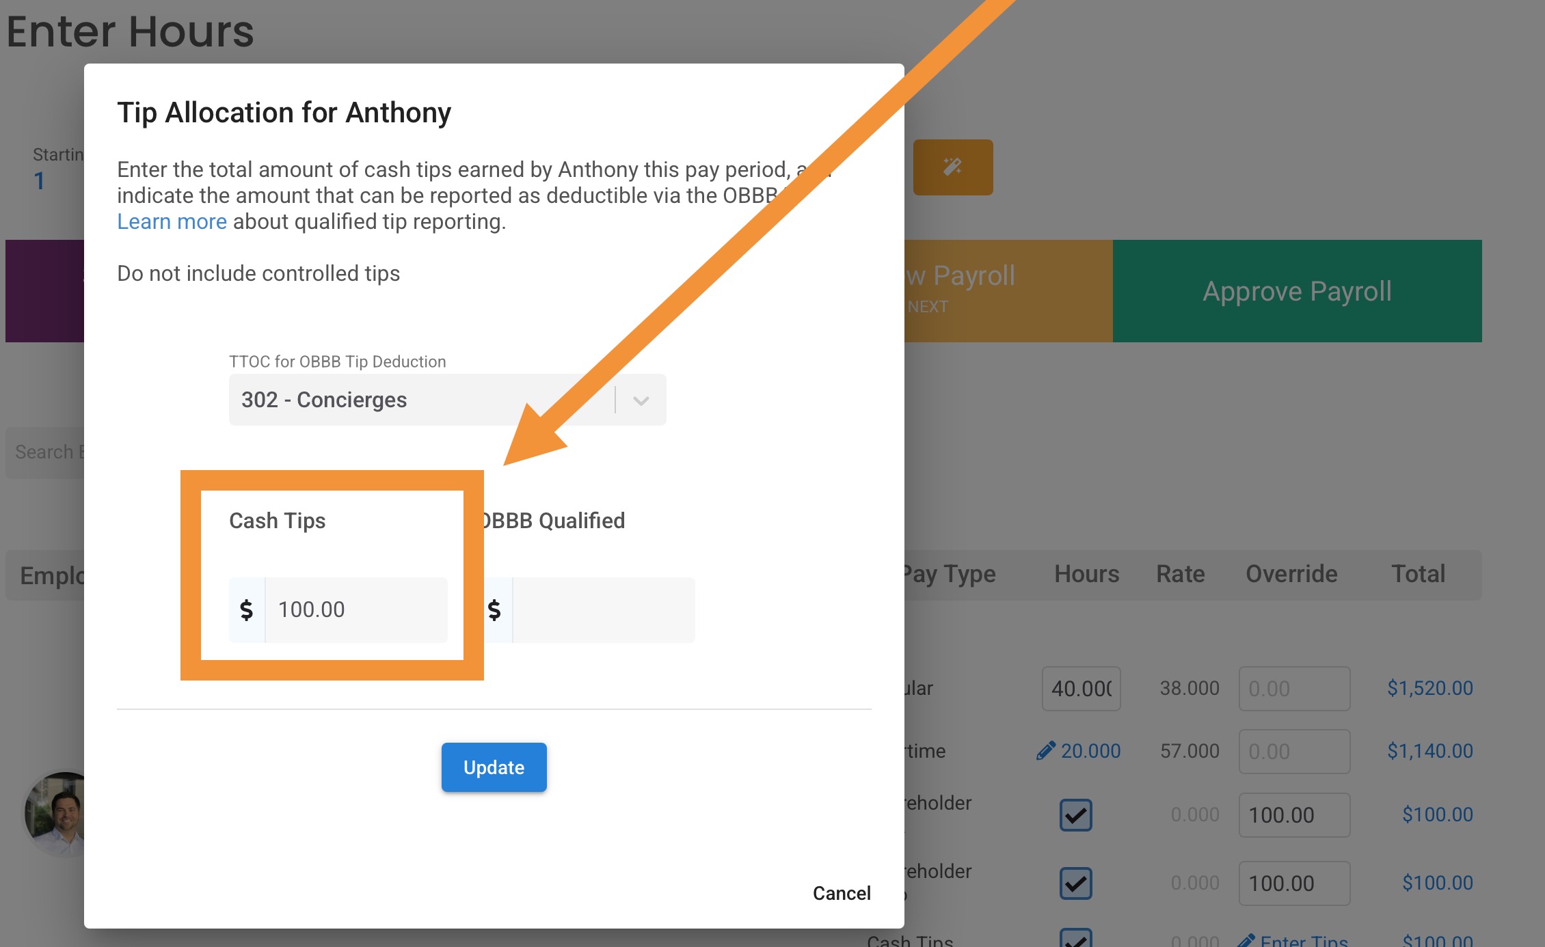Viewport: 1545px width, 947px height.
Task: Click the empty OBBB Qualified amount field
Action: 603,609
